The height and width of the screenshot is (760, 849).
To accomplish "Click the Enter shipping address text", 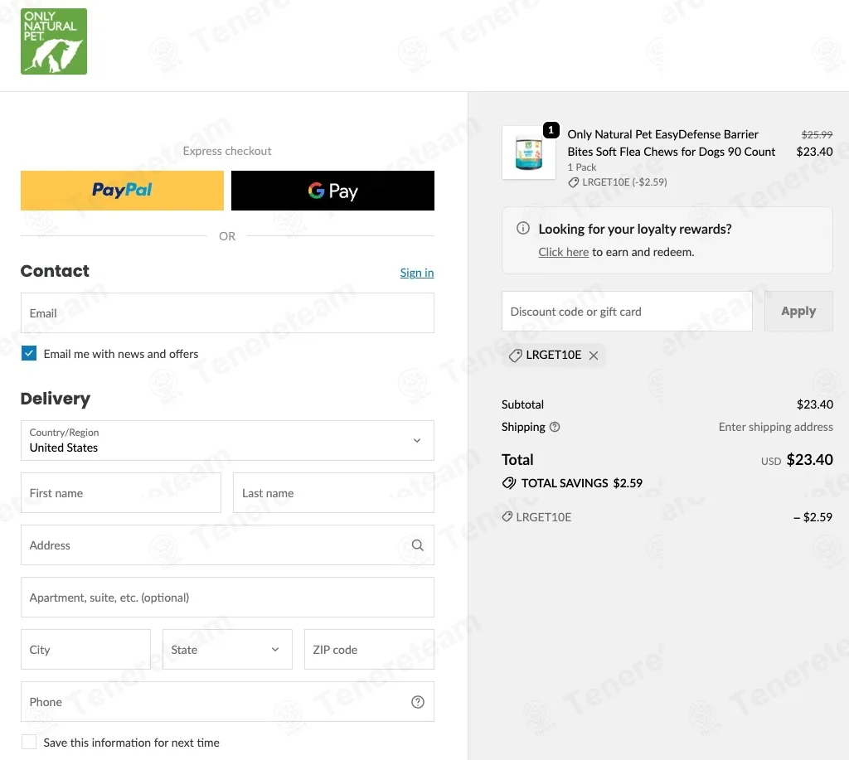I will pos(776,427).
